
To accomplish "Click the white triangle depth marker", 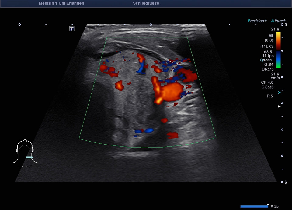I will [279, 107].
